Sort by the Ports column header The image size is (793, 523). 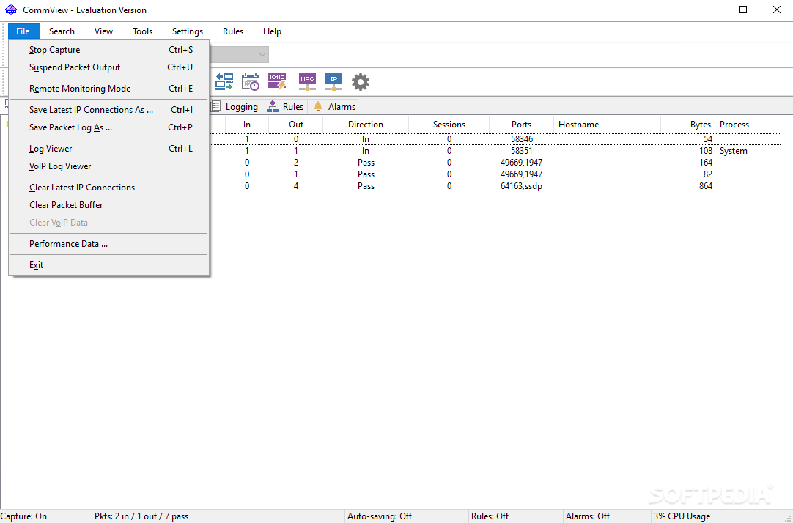(x=521, y=125)
